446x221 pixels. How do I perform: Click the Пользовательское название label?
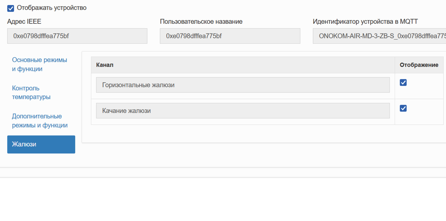tap(201, 21)
